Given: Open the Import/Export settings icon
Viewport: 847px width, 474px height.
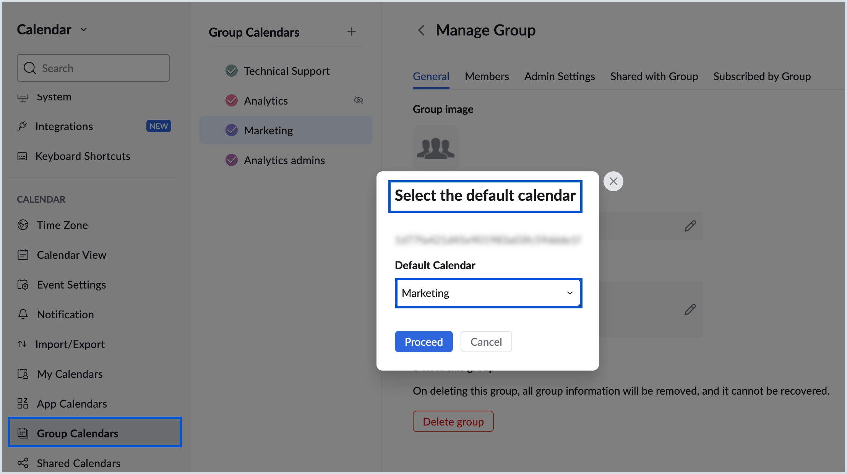Looking at the screenshot, I should [x=23, y=344].
